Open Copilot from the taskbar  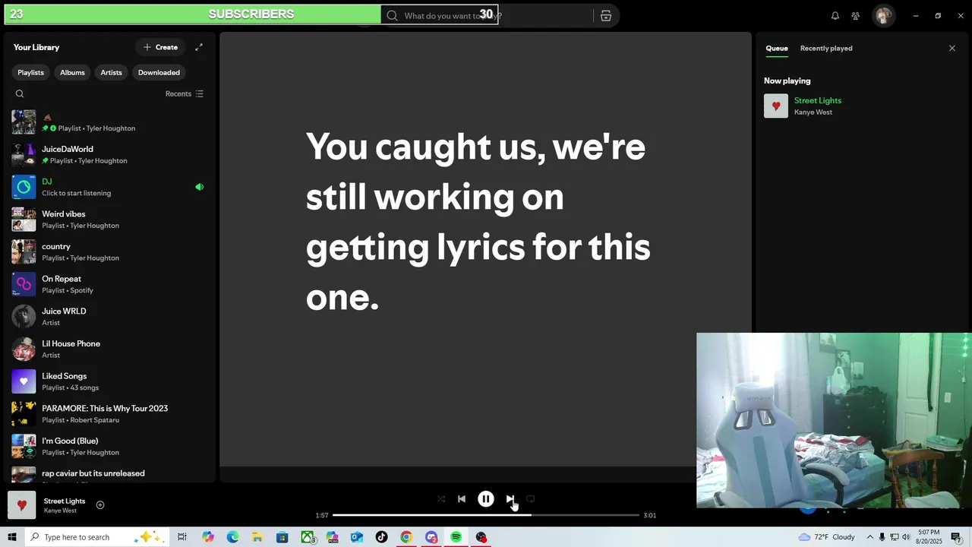coord(208,537)
